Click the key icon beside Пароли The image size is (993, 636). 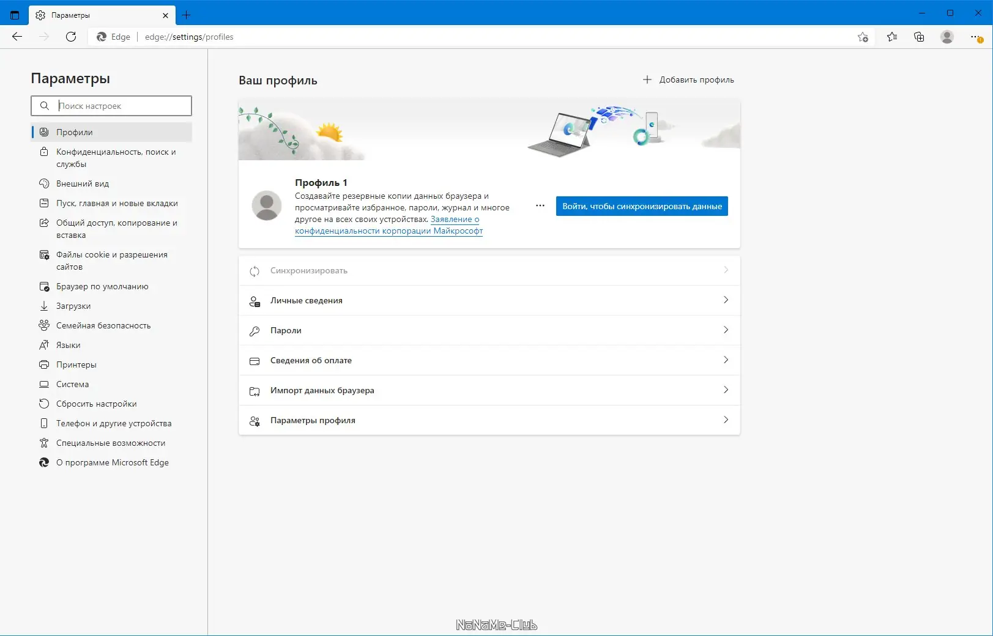coord(255,331)
